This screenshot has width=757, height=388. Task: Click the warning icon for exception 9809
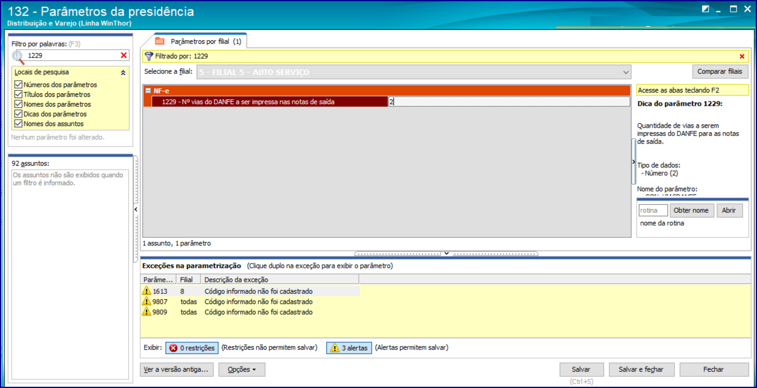tap(147, 312)
